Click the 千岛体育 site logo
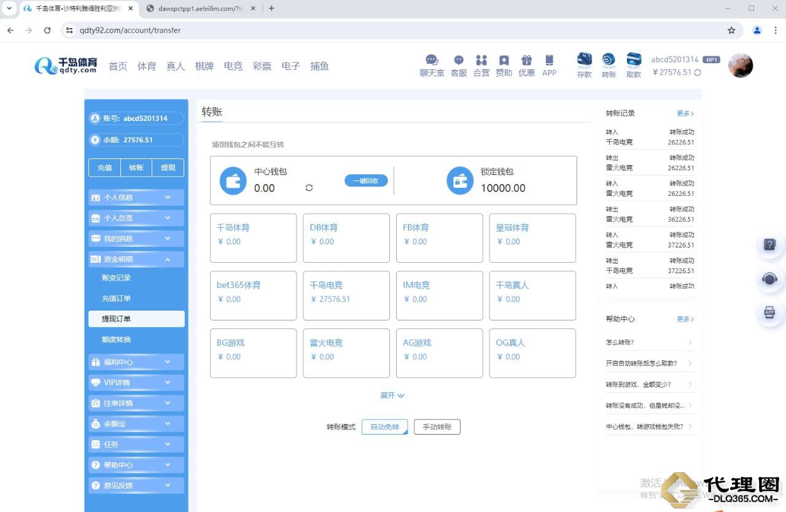This screenshot has height=512, width=786. coord(66,65)
